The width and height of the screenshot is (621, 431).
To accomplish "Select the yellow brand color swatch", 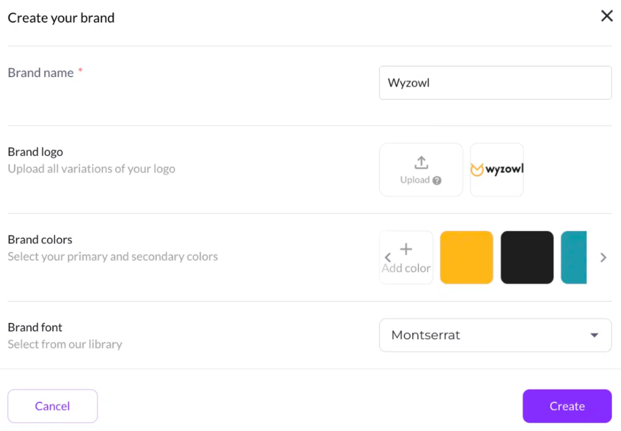I will point(466,257).
